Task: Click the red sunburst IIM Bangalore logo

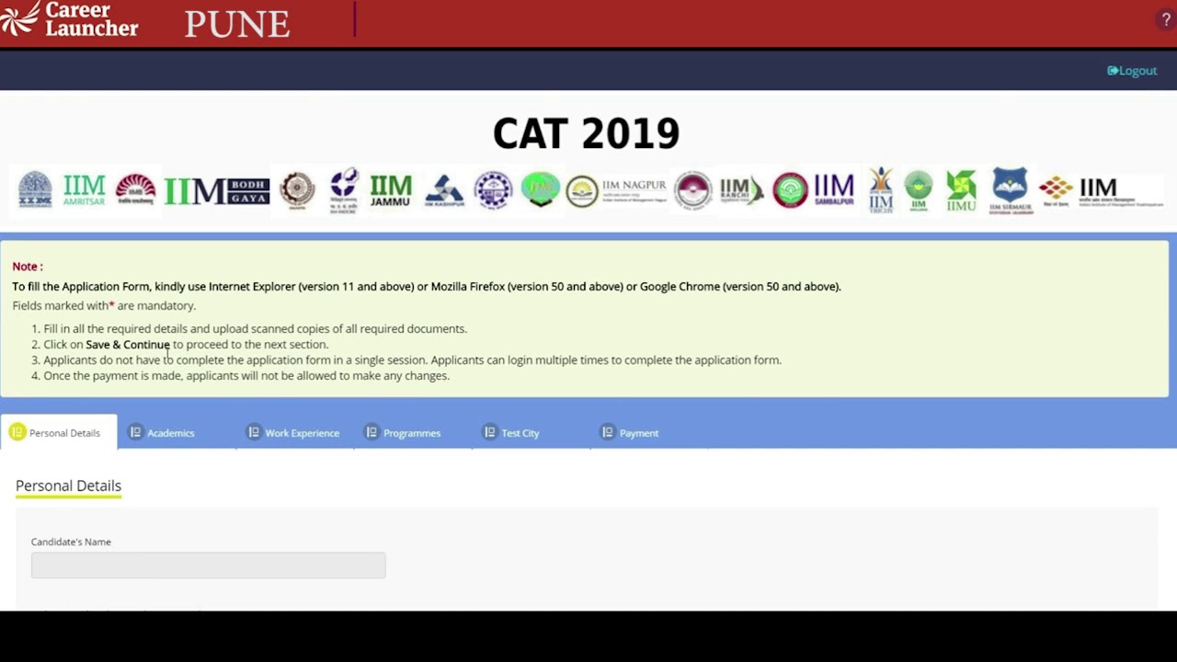Action: pos(135,190)
